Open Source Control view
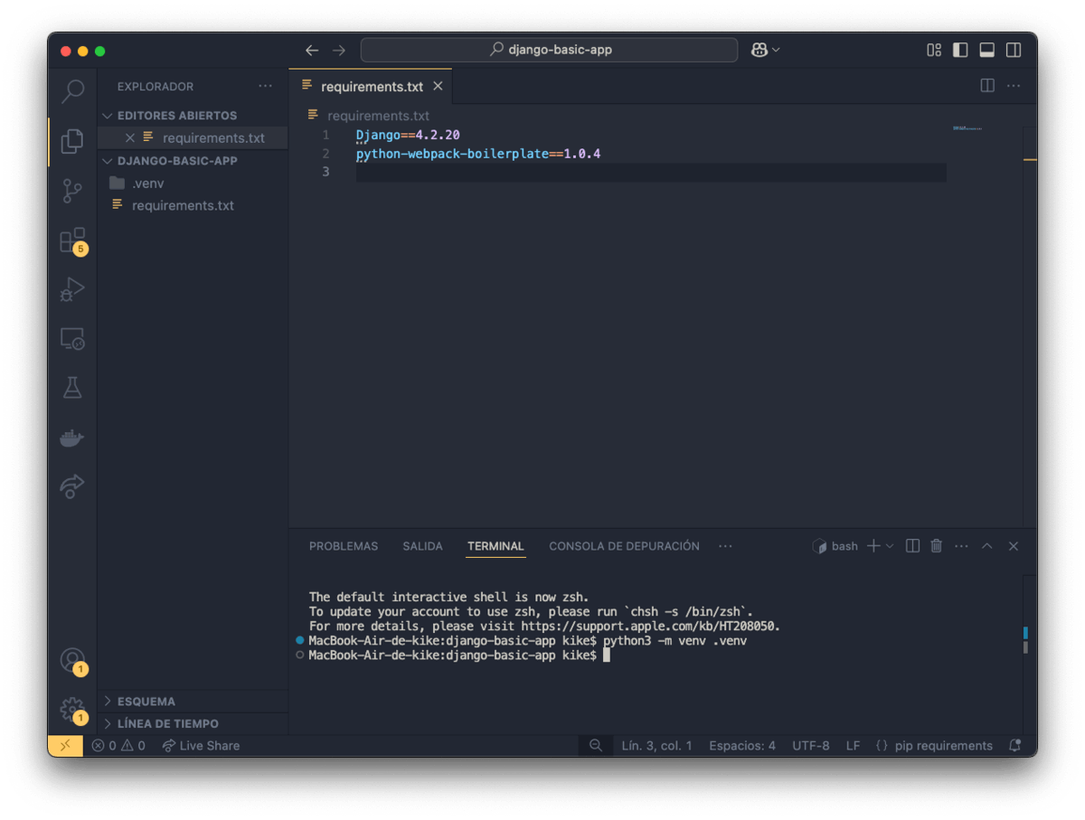 tap(72, 191)
